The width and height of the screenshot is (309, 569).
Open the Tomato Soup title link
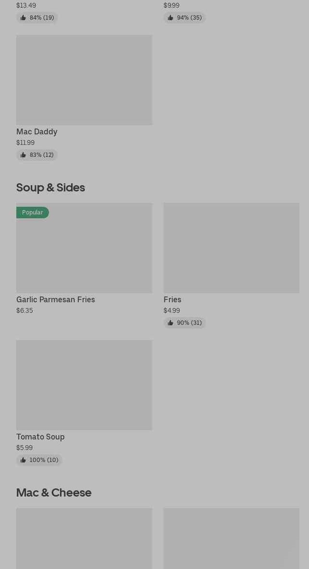tap(40, 437)
